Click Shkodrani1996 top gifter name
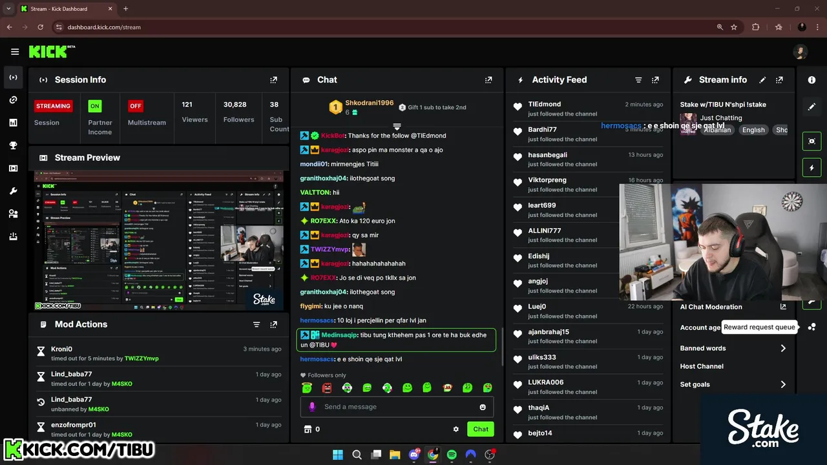Image resolution: width=827 pixels, height=465 pixels. coord(370,103)
